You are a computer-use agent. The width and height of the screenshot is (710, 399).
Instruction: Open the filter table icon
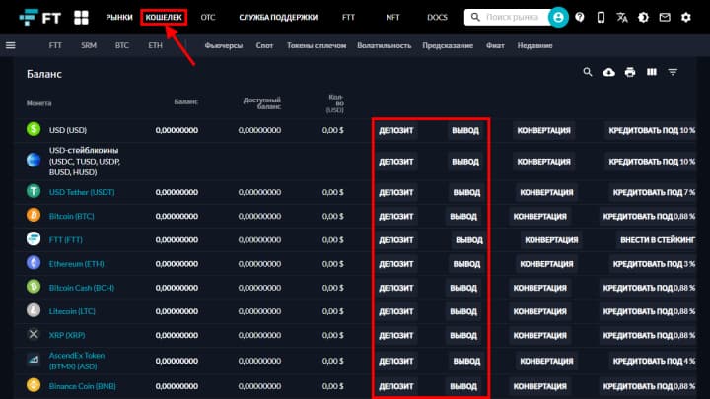coord(673,72)
